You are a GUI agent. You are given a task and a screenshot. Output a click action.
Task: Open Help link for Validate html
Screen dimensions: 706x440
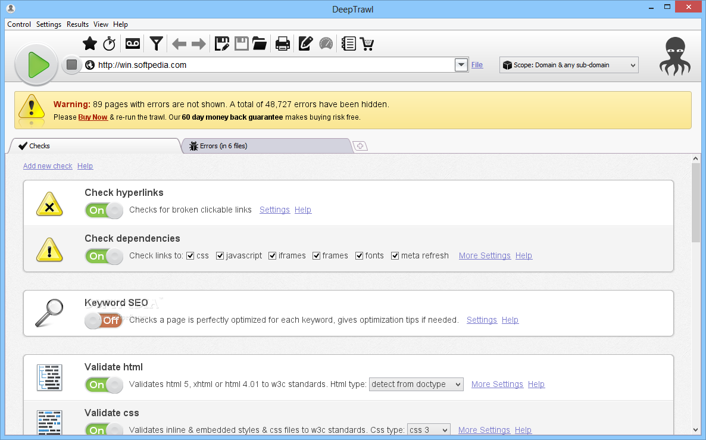[x=536, y=385]
